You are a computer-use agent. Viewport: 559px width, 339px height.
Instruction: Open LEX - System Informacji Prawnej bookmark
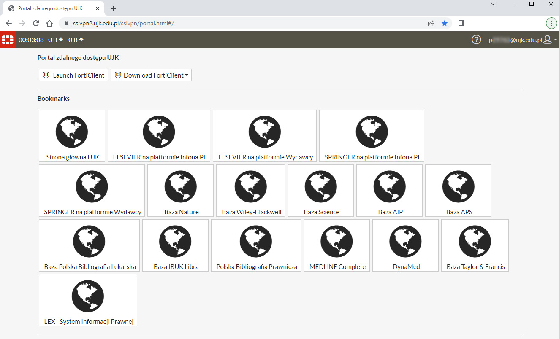point(88,300)
